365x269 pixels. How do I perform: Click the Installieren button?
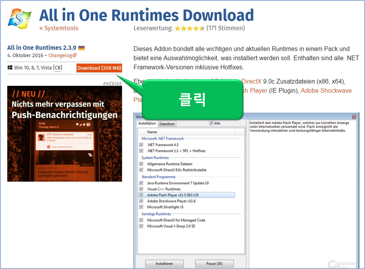coord(164,263)
